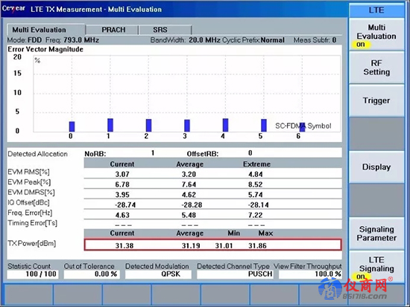This screenshot has width=410, height=307.
Task: Click the Detected Channel Type PUSCH field
Action: pyautogui.click(x=235, y=274)
